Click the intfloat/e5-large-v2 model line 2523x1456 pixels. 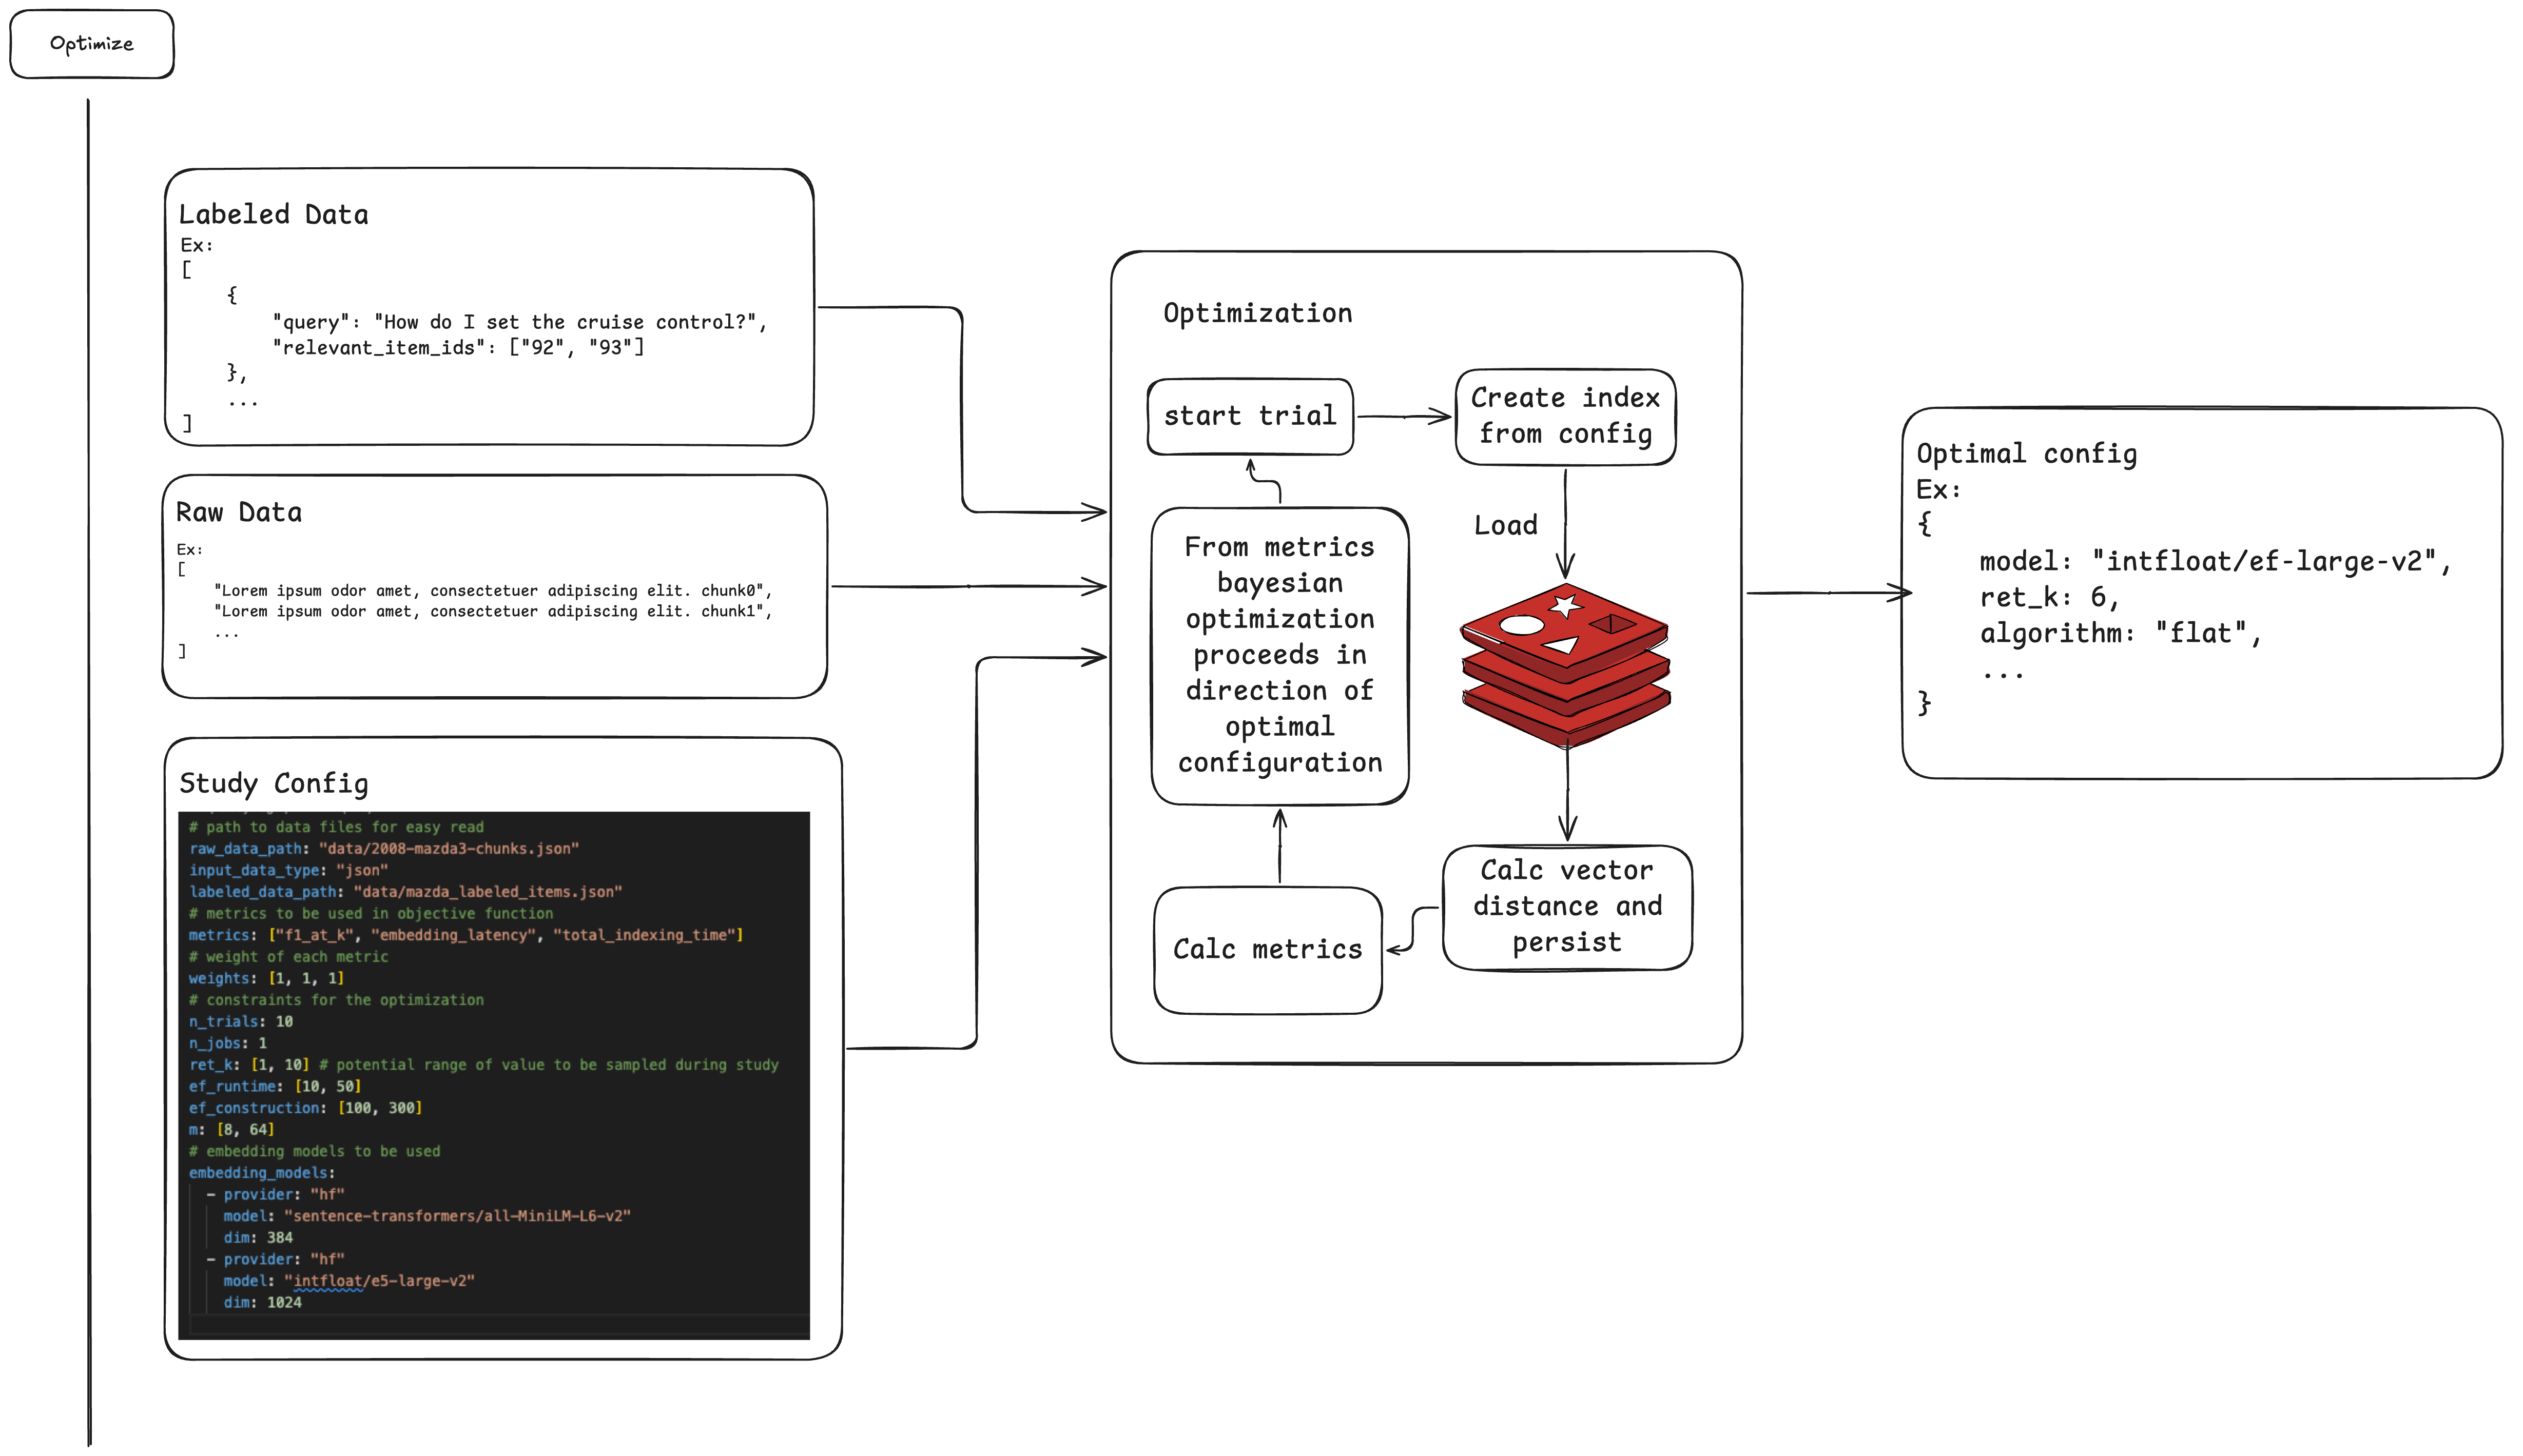point(349,1281)
